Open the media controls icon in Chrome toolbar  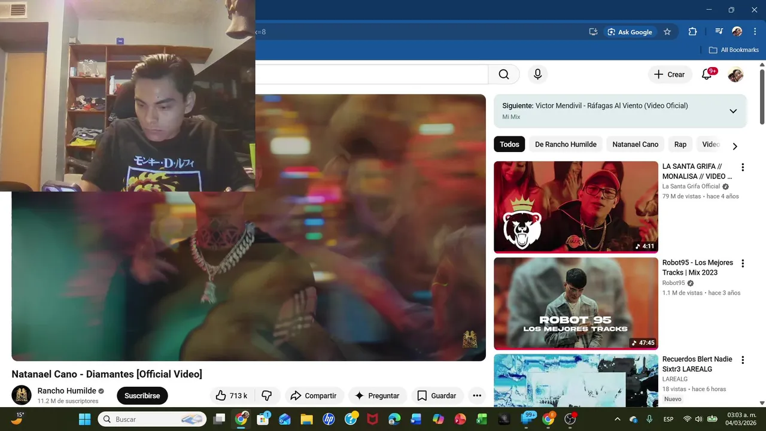coord(719,32)
